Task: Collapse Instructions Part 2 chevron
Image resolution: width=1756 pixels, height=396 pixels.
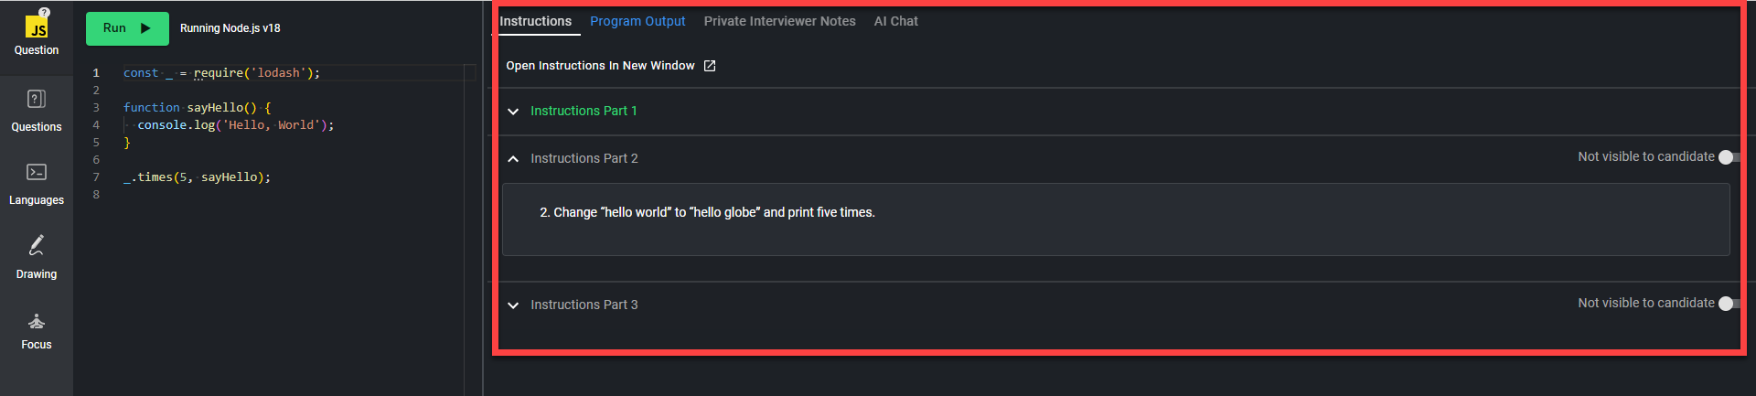Action: [513, 159]
